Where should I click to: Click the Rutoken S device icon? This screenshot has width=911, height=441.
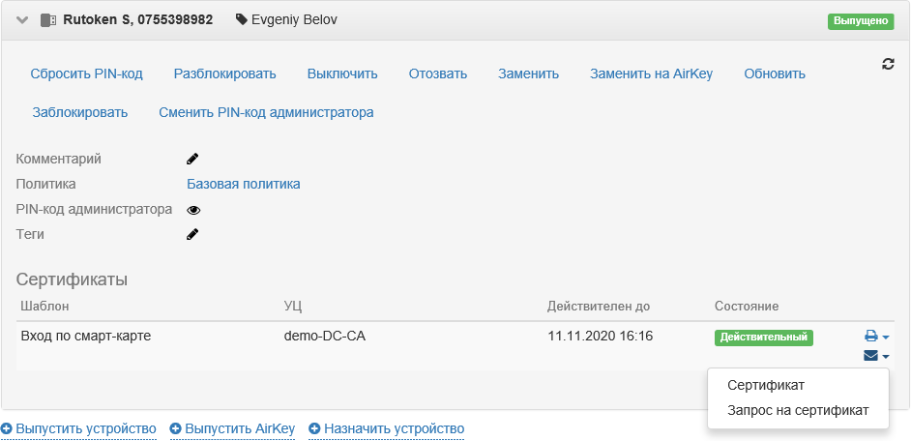(x=48, y=19)
